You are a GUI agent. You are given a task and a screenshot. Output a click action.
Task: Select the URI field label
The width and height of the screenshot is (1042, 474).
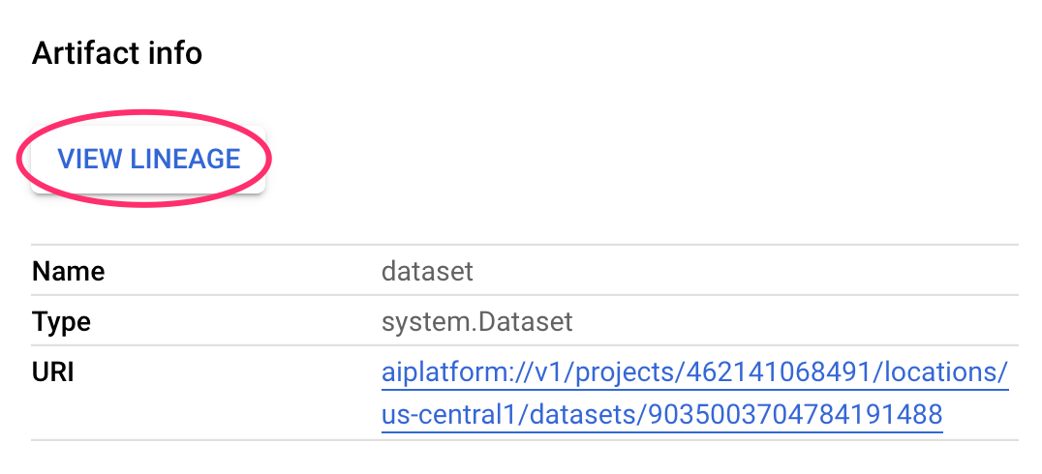(x=53, y=372)
